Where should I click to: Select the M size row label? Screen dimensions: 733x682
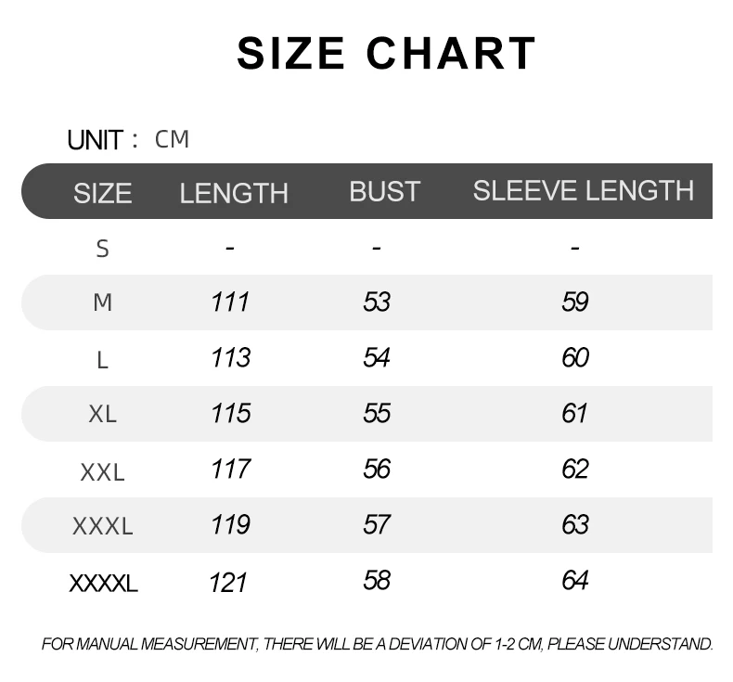click(x=102, y=302)
